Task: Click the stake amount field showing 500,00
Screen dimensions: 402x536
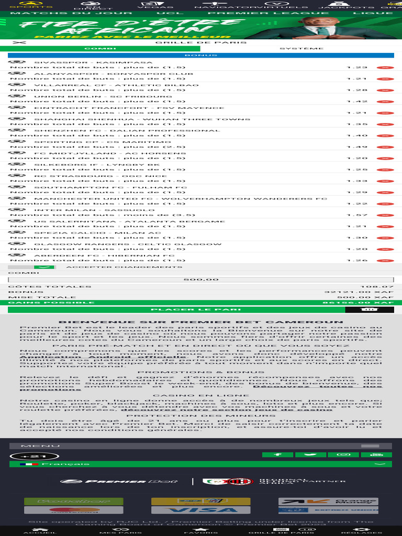Action: [x=200, y=280]
